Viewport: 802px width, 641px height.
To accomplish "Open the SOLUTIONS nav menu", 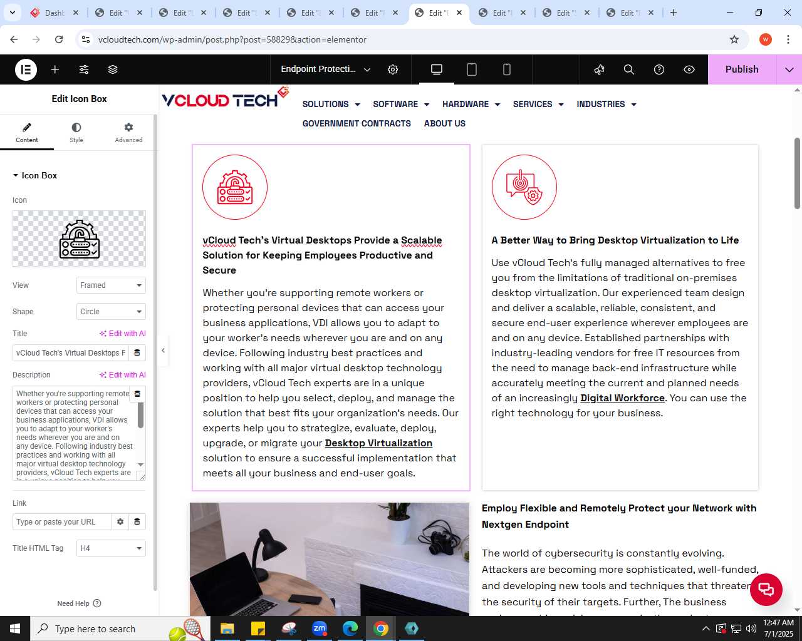I will 331,105.
